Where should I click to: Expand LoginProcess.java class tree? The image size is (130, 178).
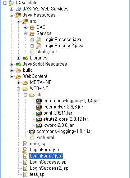32,40
